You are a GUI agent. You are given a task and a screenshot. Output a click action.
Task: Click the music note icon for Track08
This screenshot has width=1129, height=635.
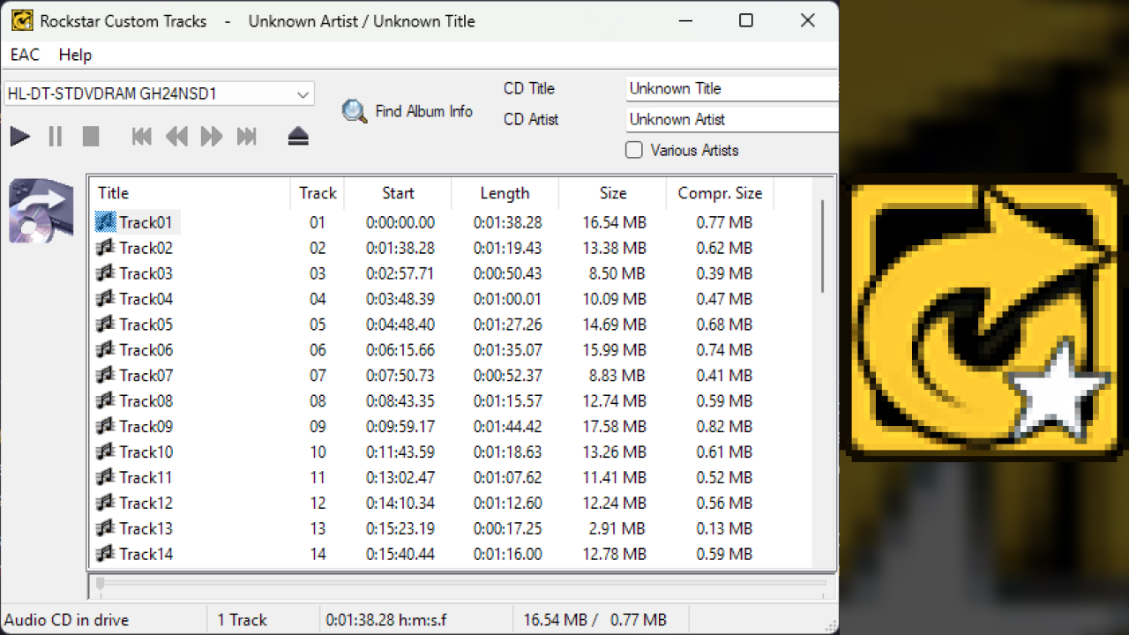[x=106, y=401]
